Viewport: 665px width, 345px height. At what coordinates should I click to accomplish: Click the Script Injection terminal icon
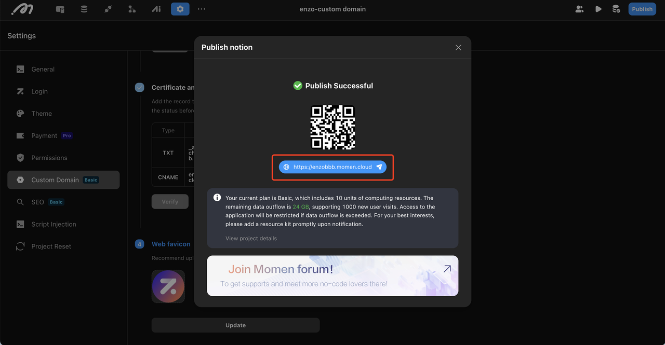pyautogui.click(x=20, y=224)
